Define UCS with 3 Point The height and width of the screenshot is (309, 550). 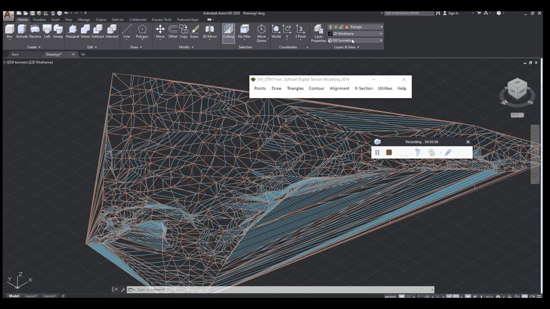coord(300,31)
